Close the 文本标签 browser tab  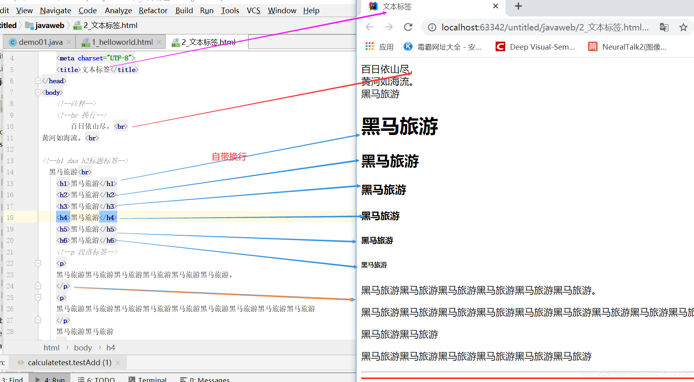496,6
